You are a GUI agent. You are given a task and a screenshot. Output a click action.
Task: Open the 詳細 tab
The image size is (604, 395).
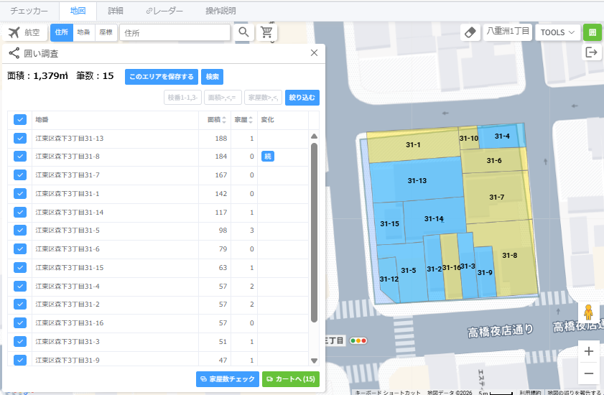[116, 11]
